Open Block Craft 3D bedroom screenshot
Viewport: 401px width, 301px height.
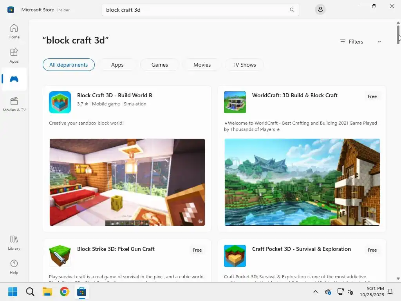[127, 182]
